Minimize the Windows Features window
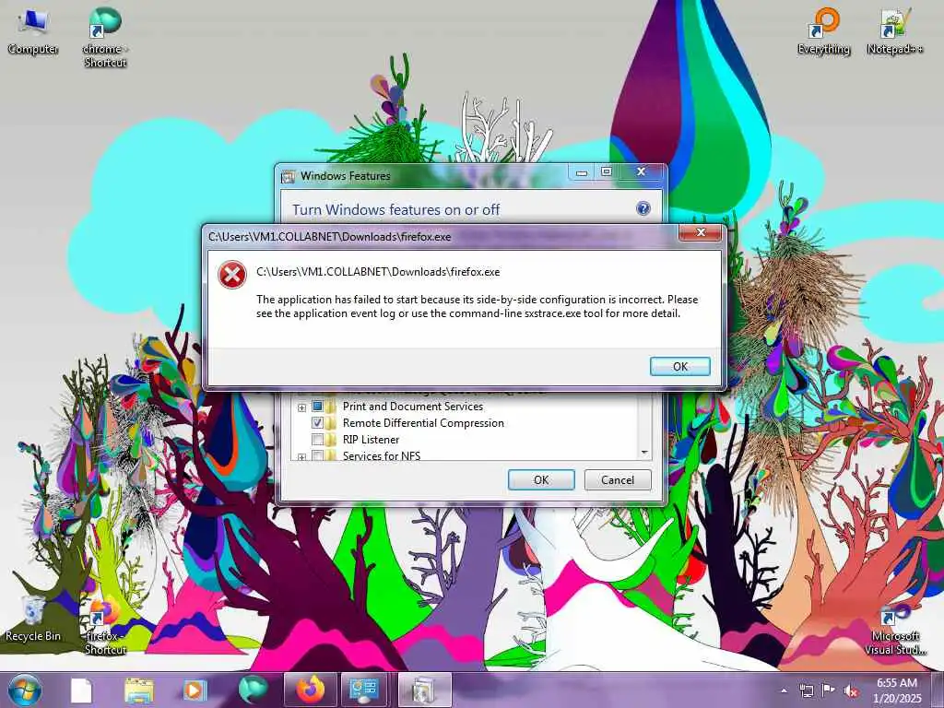Image resolution: width=944 pixels, height=708 pixels. tap(581, 172)
